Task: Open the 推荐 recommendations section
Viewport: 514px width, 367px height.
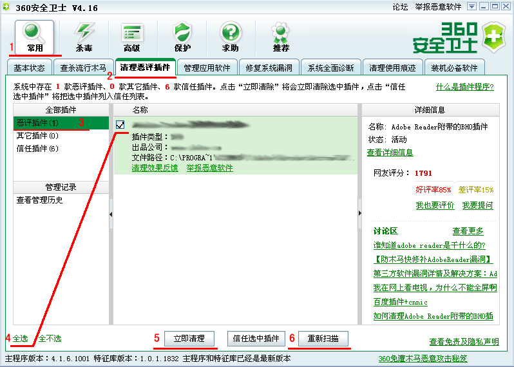Action: 280,37
